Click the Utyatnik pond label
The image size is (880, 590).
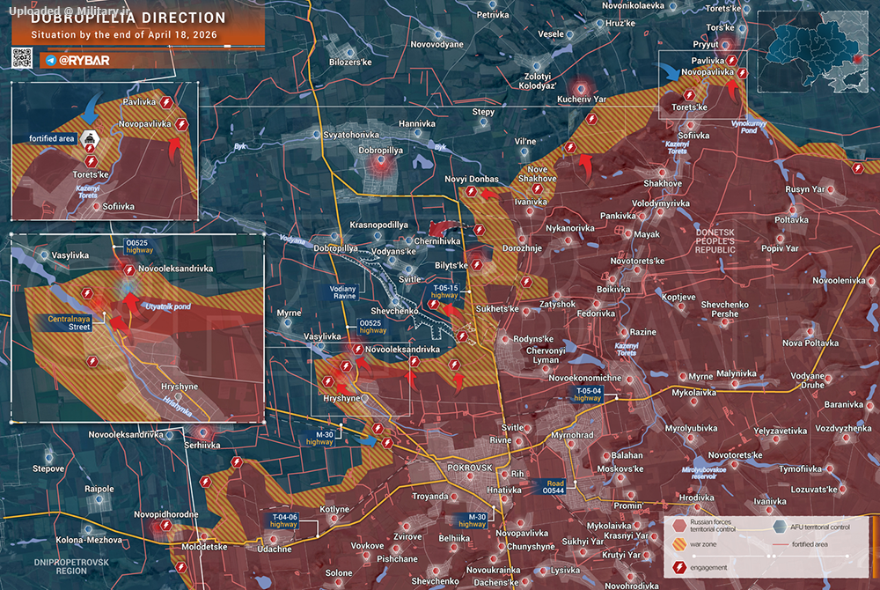(168, 307)
